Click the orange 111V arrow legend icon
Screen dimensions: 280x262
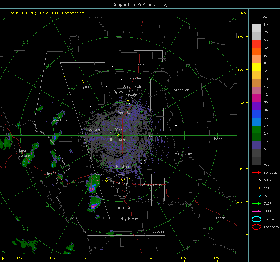coord(256,188)
